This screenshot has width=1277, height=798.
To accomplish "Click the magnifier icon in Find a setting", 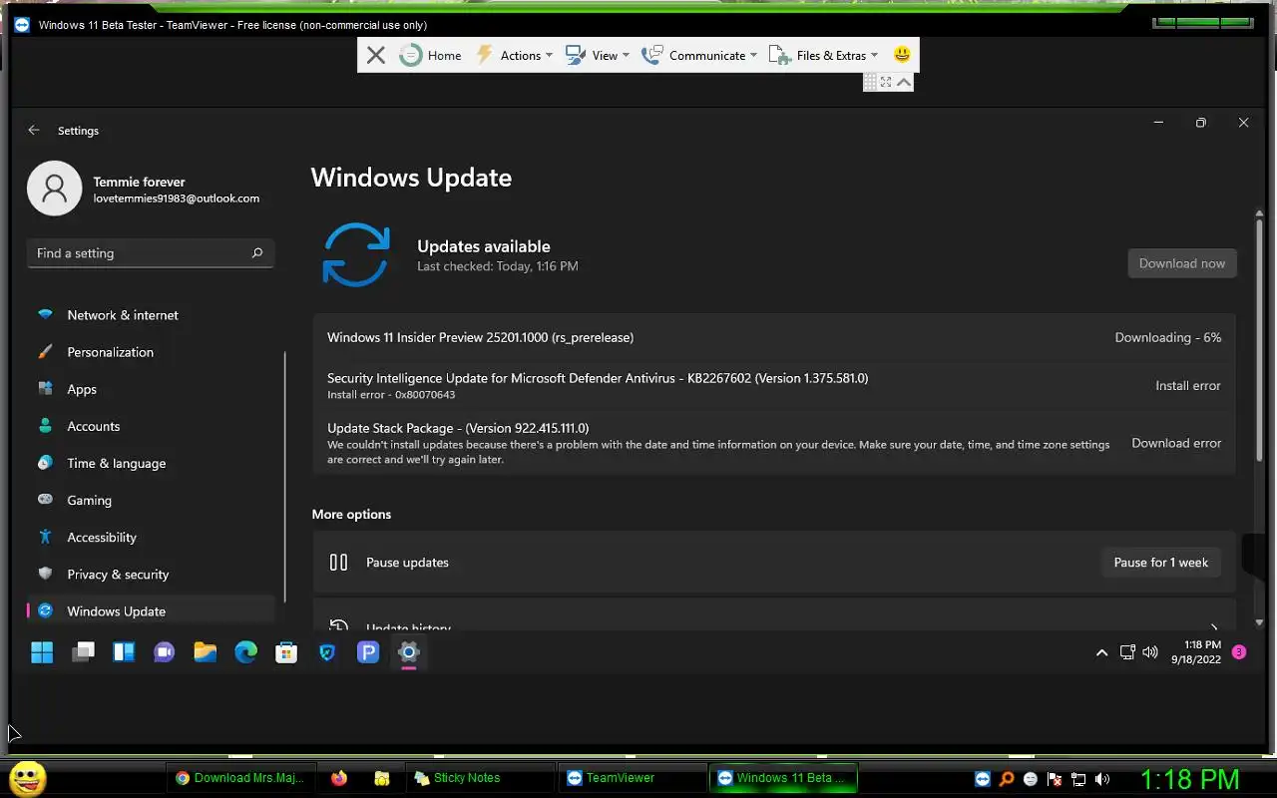I will (256, 253).
